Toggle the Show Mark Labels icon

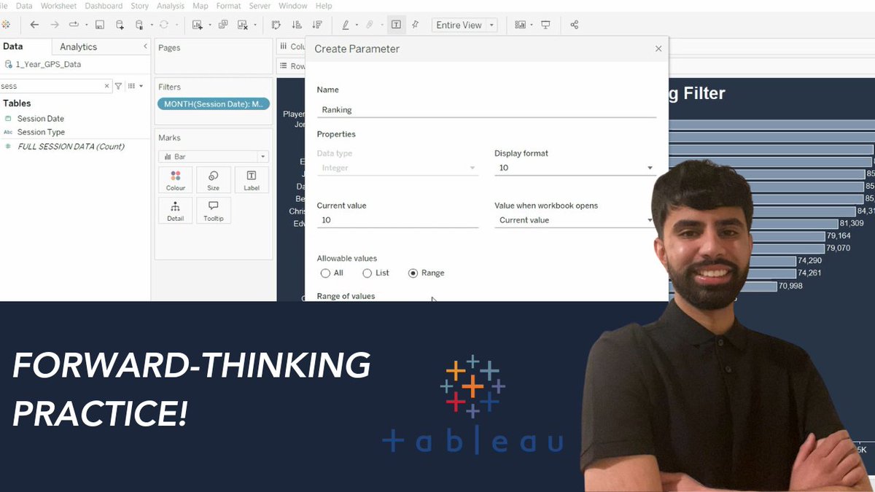[x=396, y=25]
